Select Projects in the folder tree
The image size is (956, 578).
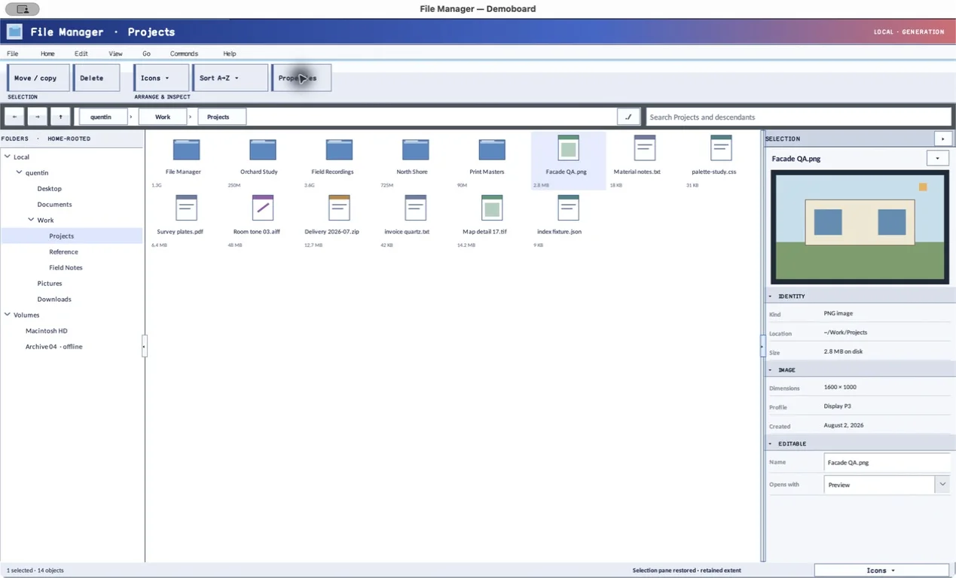coord(72,236)
